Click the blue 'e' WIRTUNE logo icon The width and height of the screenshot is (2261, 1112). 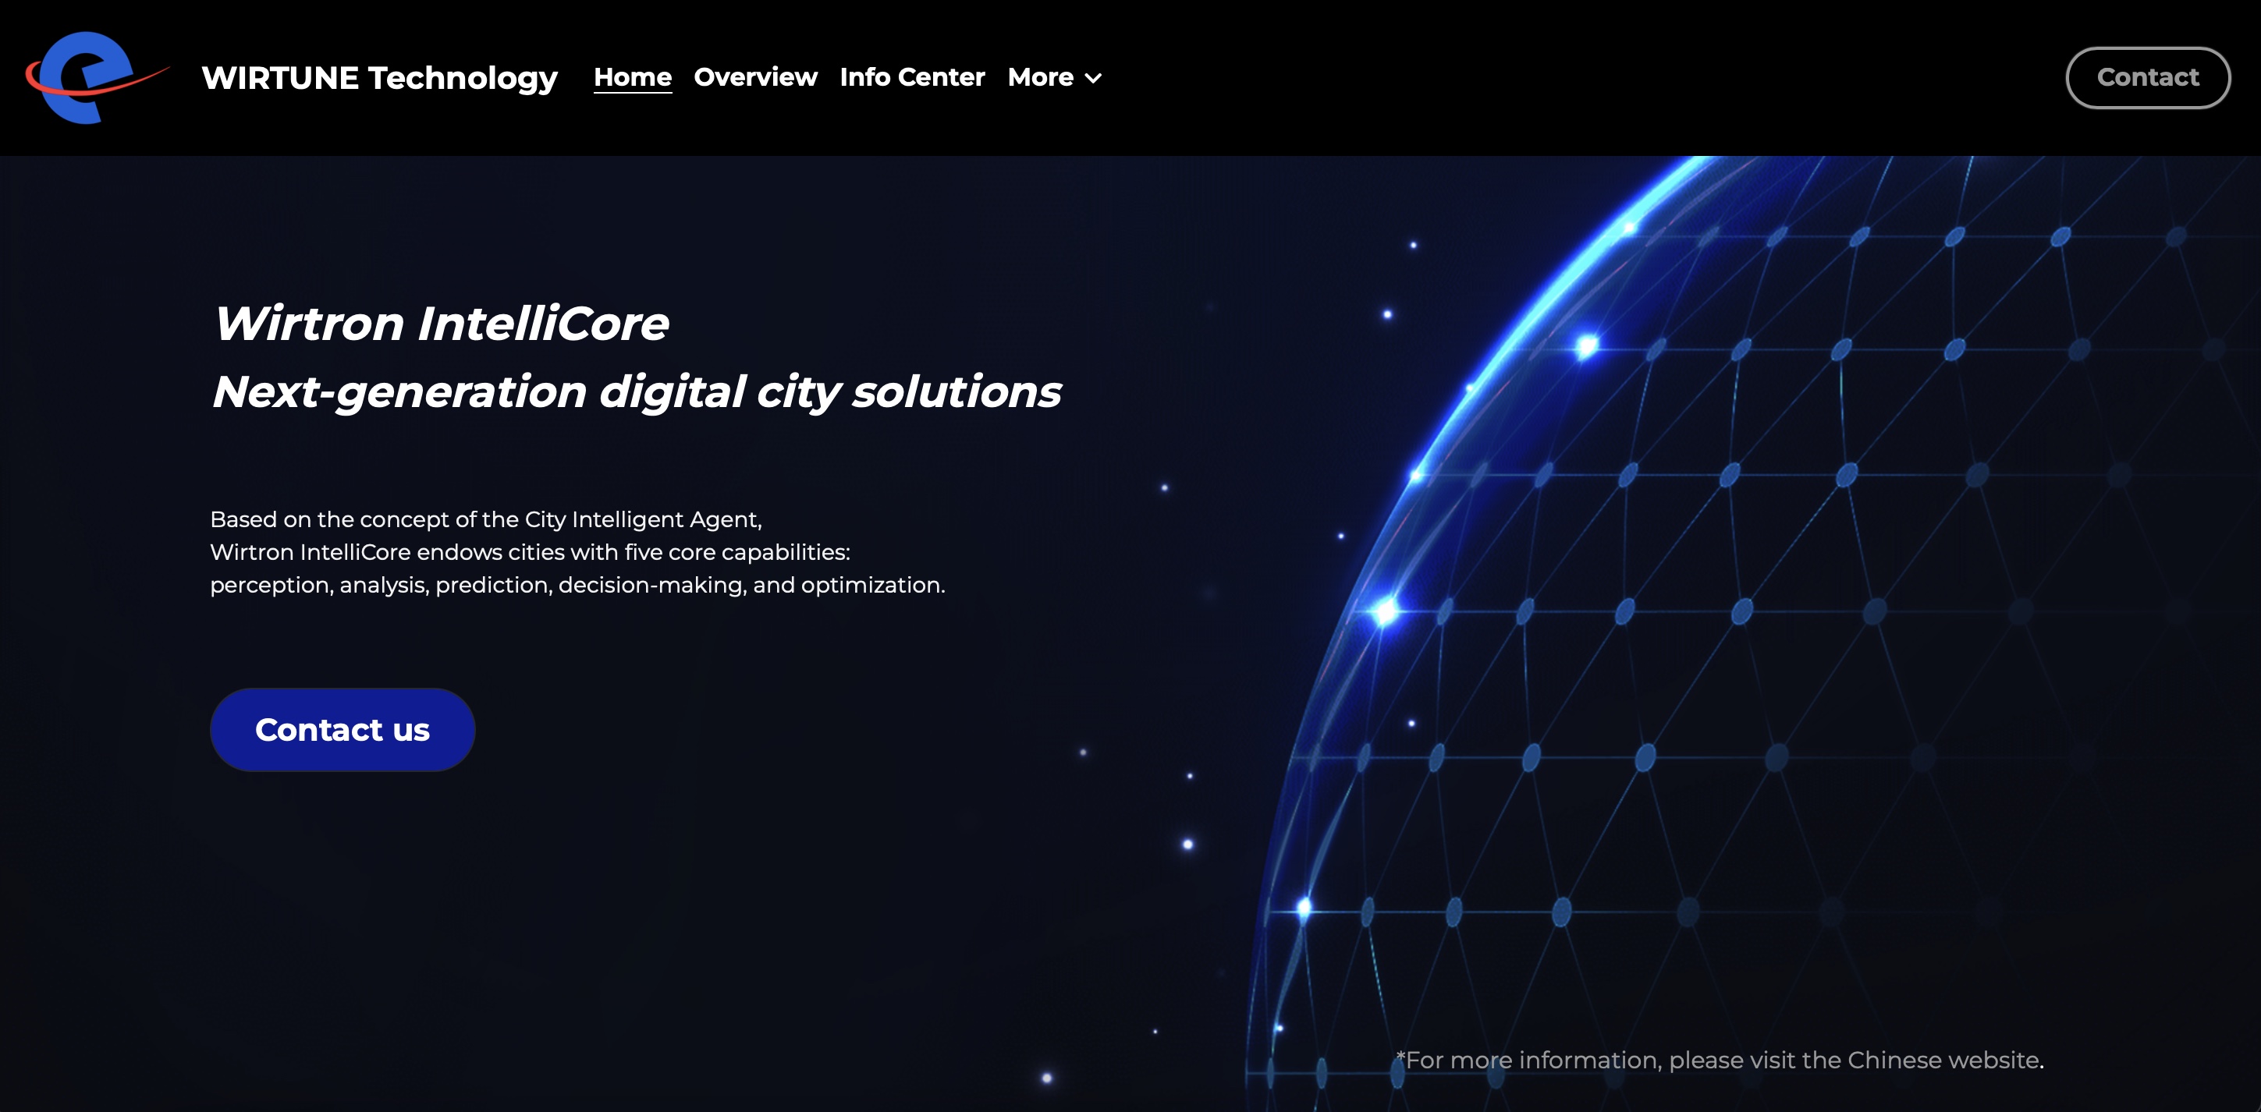coord(85,77)
